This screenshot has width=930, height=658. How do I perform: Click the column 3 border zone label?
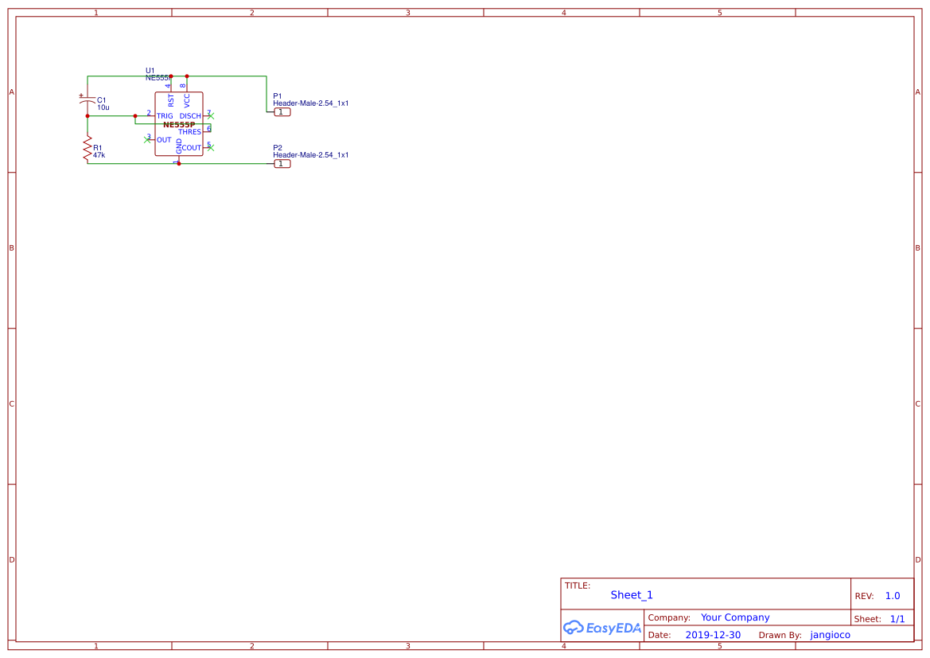pos(407,12)
